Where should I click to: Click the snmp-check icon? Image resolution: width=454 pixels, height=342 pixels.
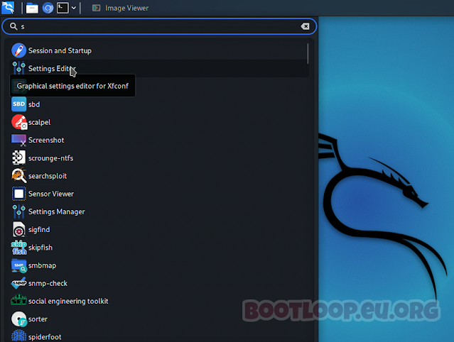click(x=18, y=283)
